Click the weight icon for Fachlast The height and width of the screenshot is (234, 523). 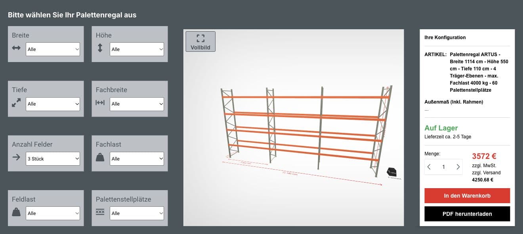(100, 157)
